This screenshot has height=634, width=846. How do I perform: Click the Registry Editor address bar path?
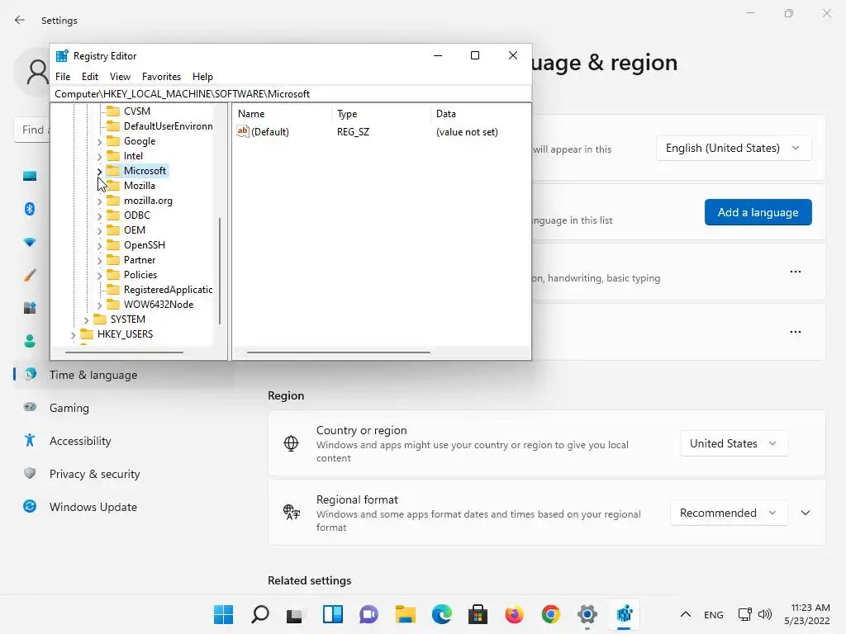tap(290, 94)
